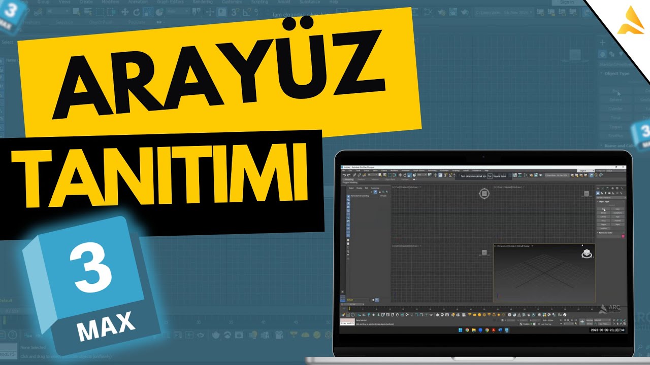The image size is (650, 365).
Task: Click the ViewCube in the Perspective viewport
Action: [587, 254]
